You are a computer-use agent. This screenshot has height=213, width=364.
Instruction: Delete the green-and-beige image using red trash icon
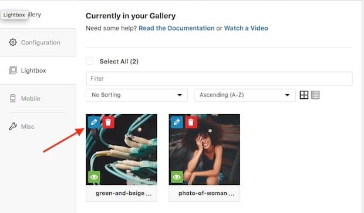109,122
